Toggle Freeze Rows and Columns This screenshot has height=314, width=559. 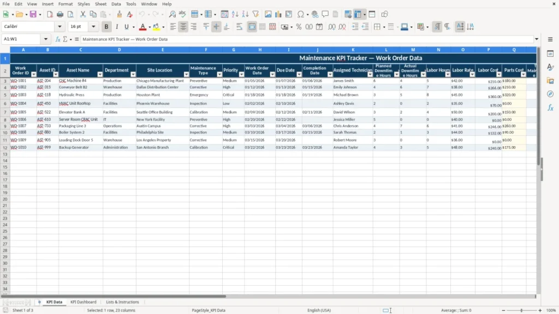click(358, 14)
